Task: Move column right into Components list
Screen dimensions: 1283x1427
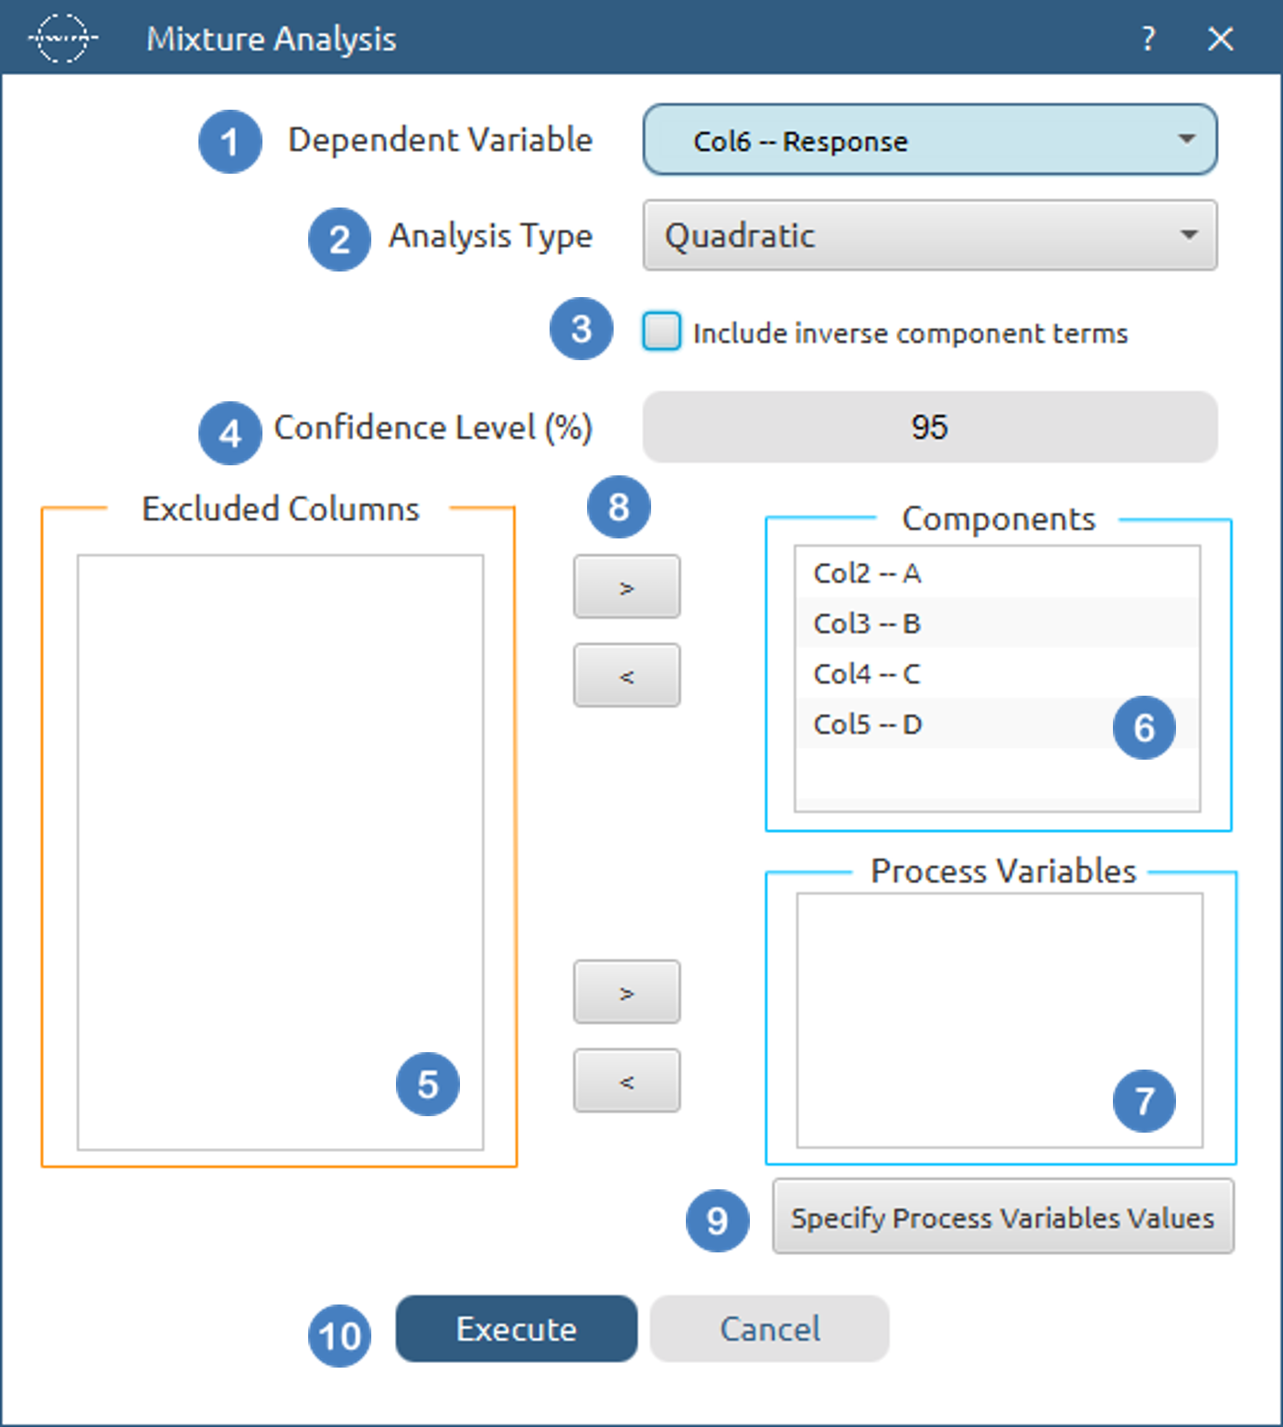Action: (626, 587)
